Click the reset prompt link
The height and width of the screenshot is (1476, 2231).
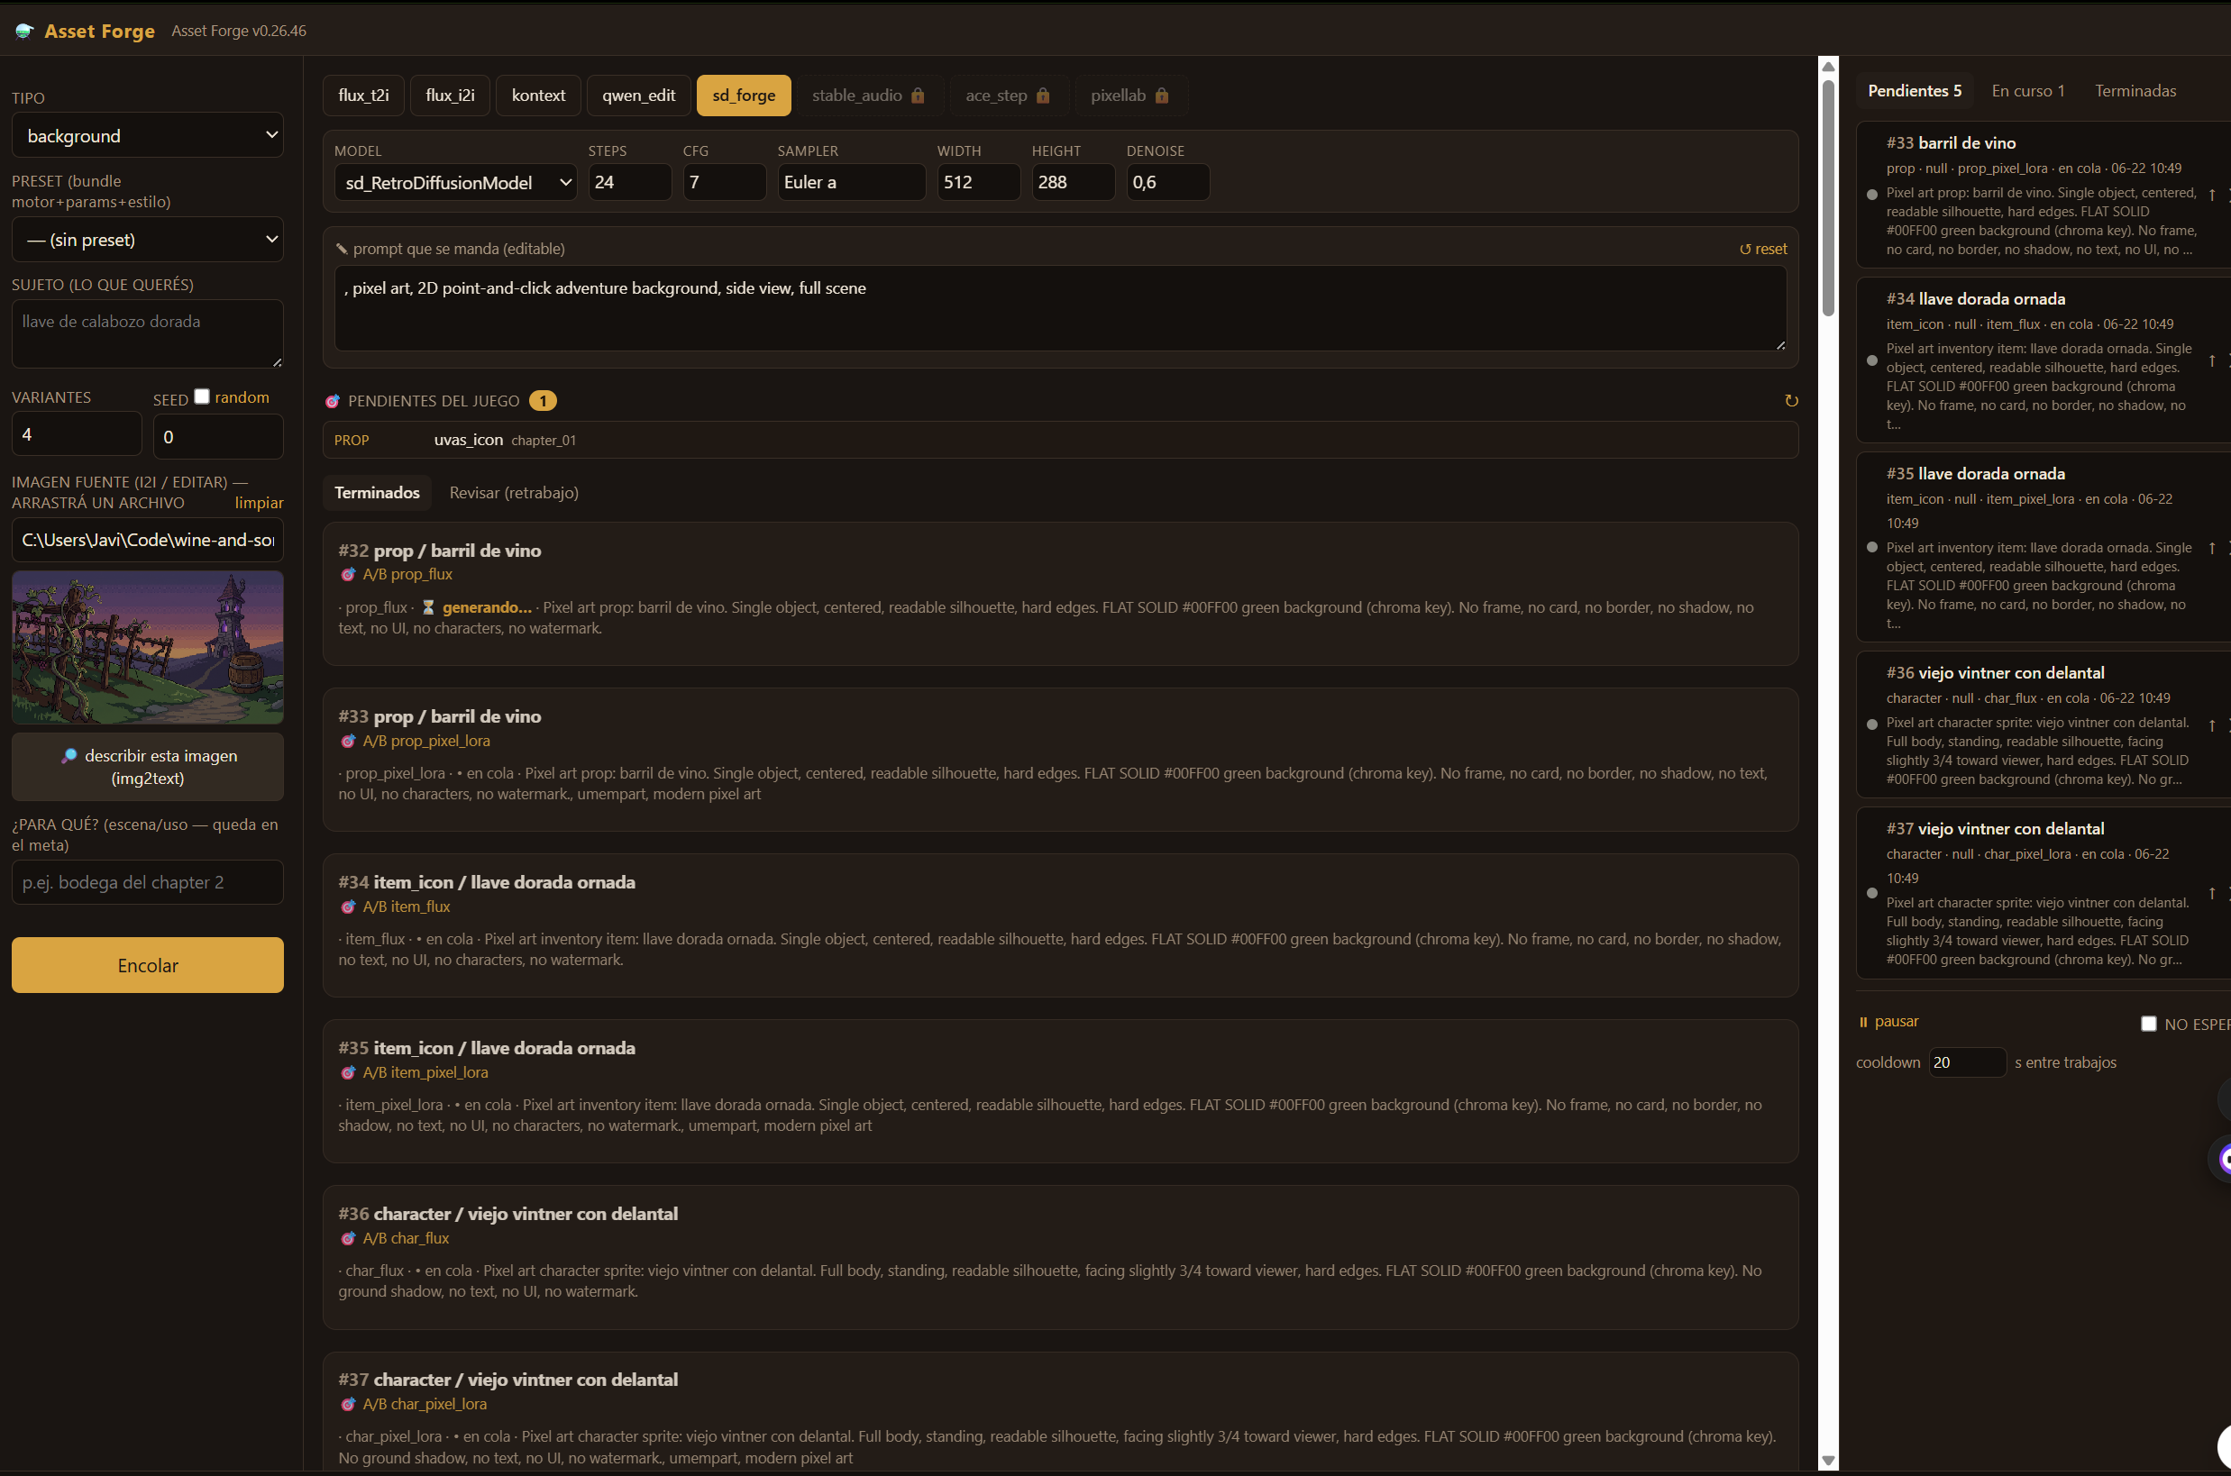click(1763, 249)
